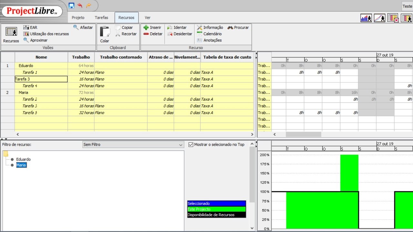This screenshot has width=413, height=232.
Task: Click the 27 out 19 usage timeline header
Action: coord(385,55)
